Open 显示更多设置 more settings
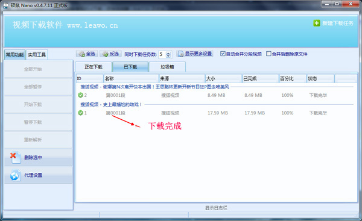The height and width of the screenshot is (221, 362). tap(195, 54)
